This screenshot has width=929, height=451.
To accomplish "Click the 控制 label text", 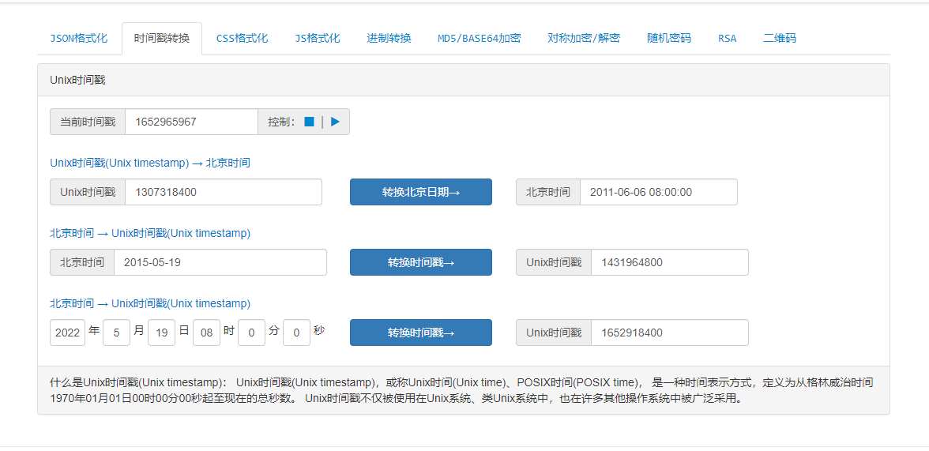I will [x=281, y=122].
